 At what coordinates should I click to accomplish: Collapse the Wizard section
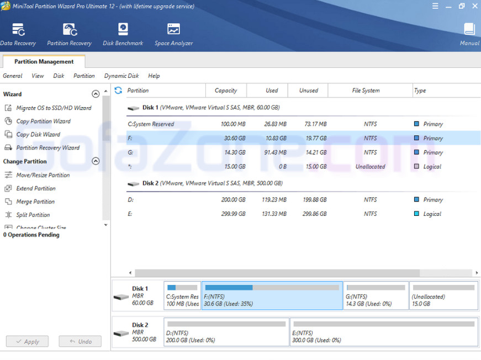(96, 94)
